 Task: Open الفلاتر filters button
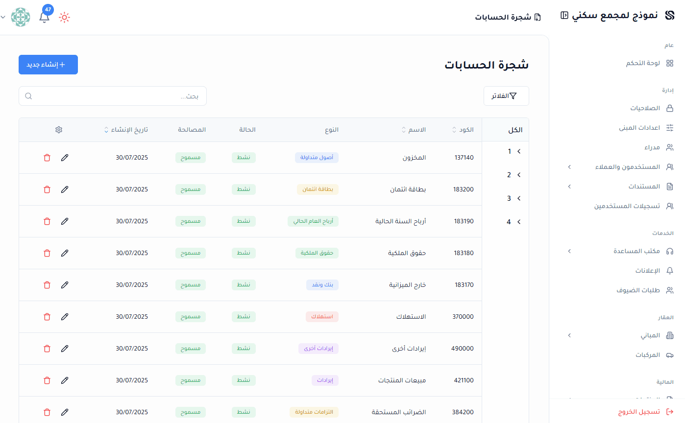(x=506, y=96)
